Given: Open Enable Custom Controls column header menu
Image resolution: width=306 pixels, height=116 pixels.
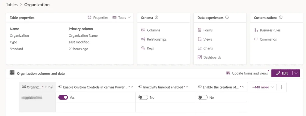Looking at the screenshot, I should point(132,87).
